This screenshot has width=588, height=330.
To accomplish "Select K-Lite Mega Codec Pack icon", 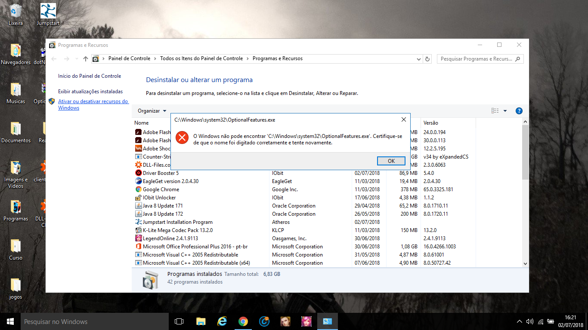I will 139,230.
